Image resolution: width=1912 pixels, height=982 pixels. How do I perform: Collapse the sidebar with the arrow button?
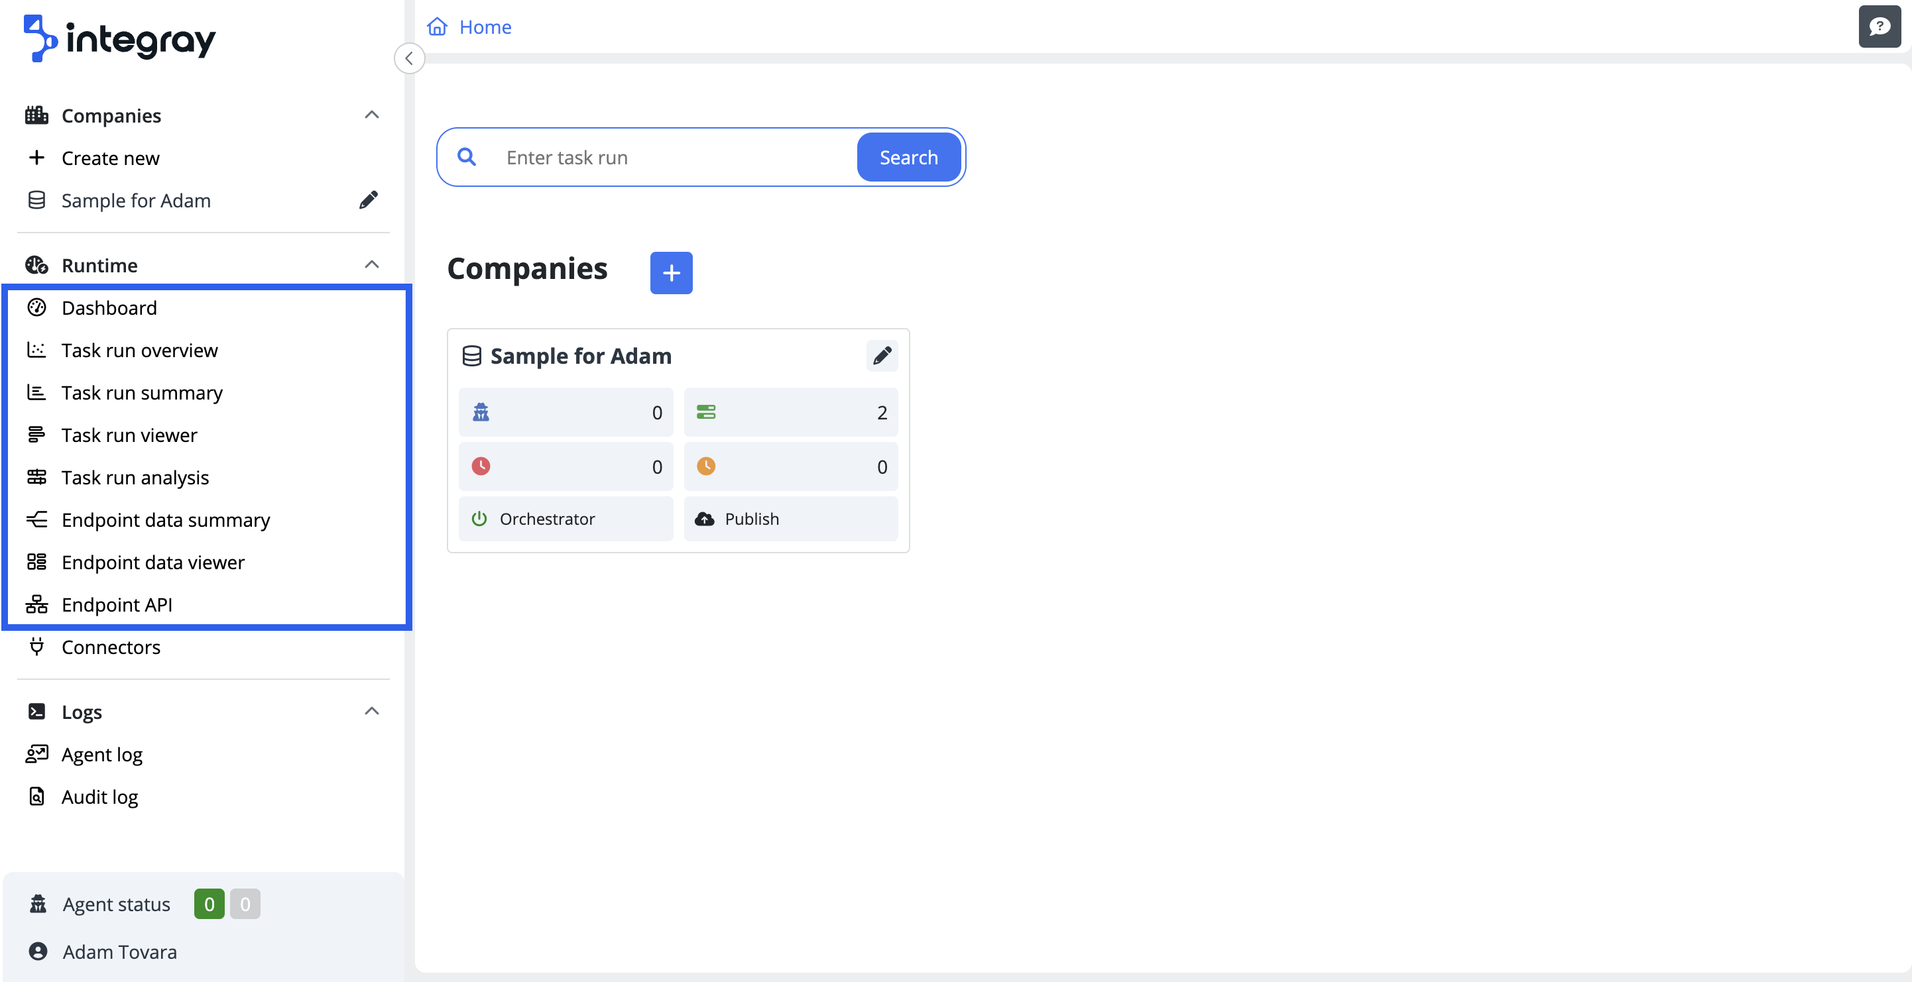409,58
